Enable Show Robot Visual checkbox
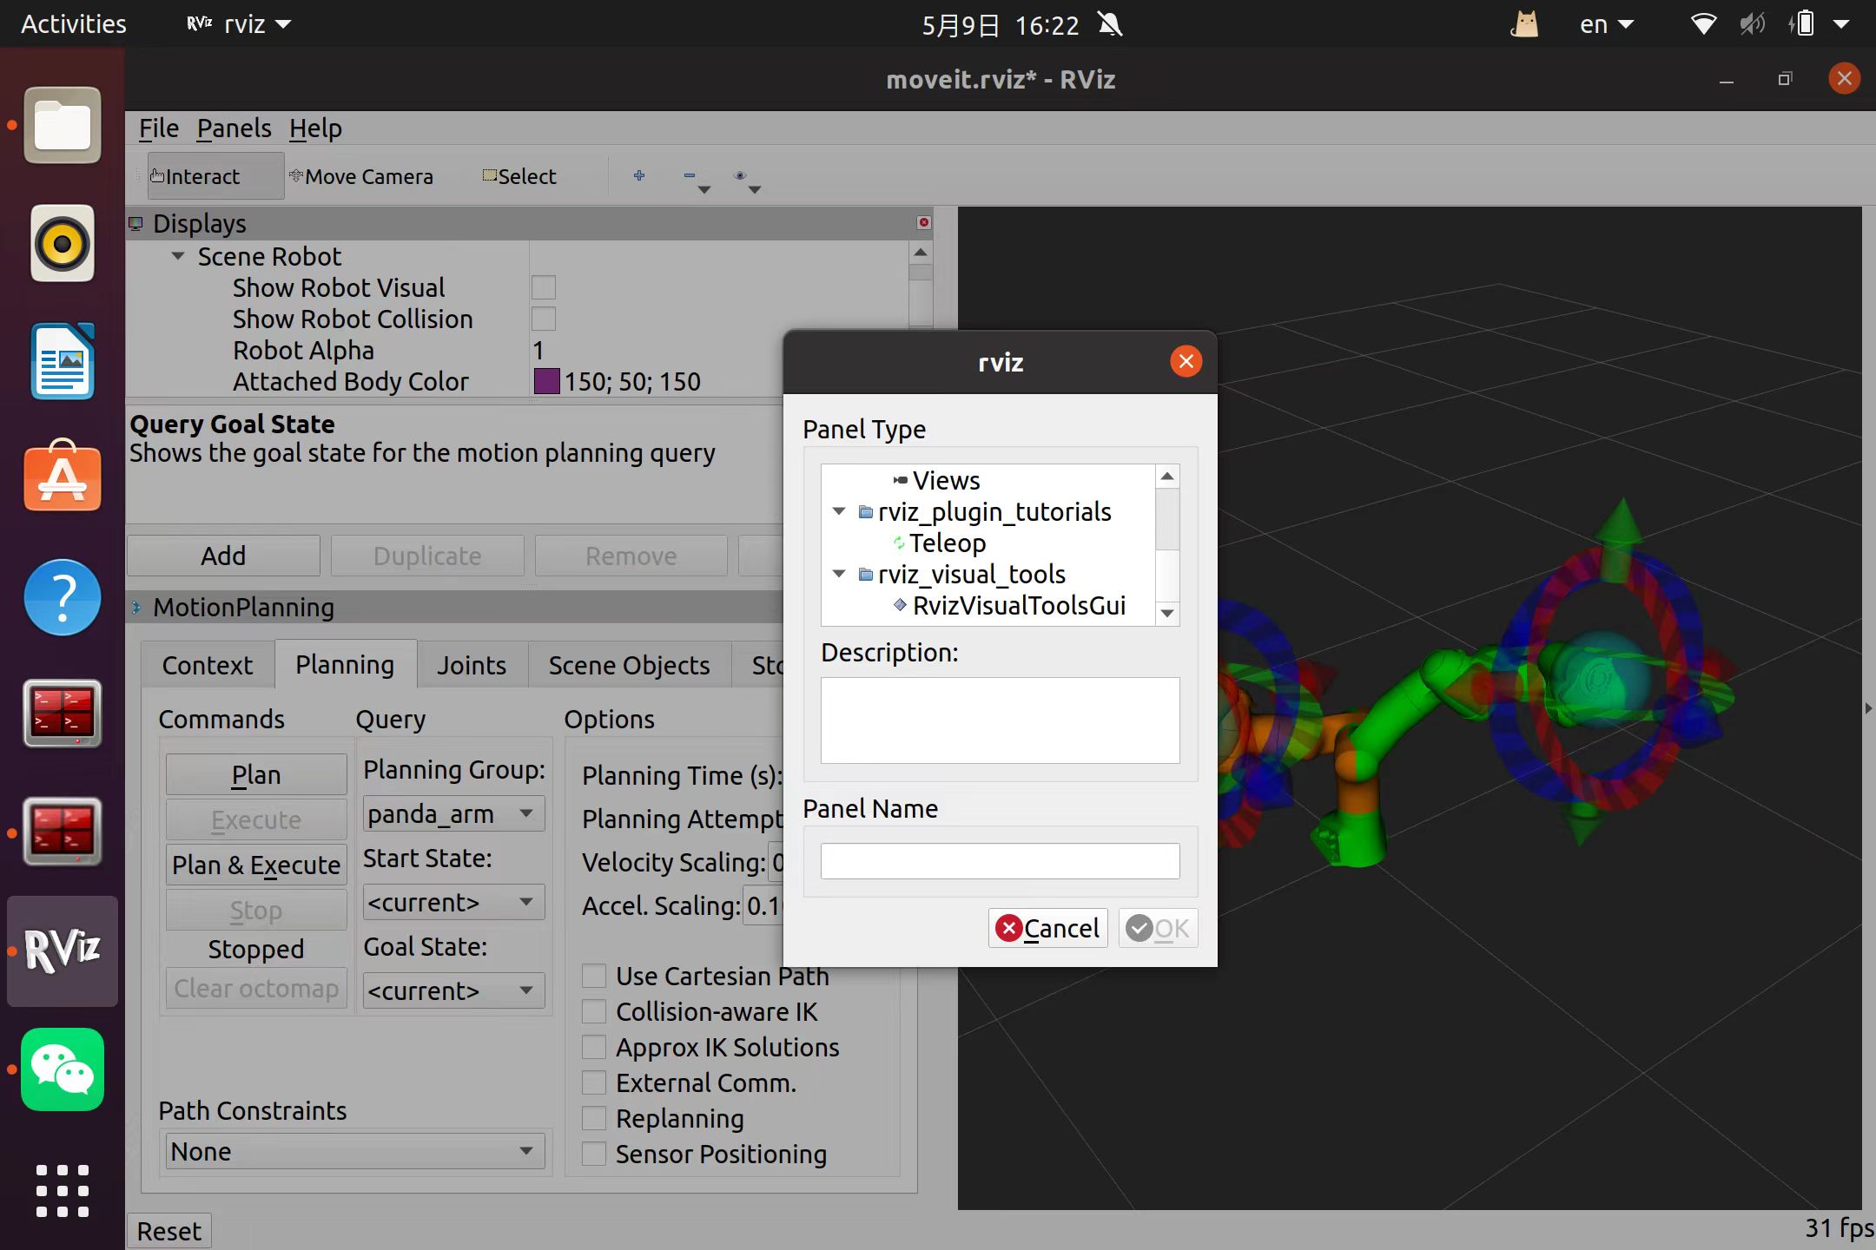The height and width of the screenshot is (1250, 1876). pos(544,288)
